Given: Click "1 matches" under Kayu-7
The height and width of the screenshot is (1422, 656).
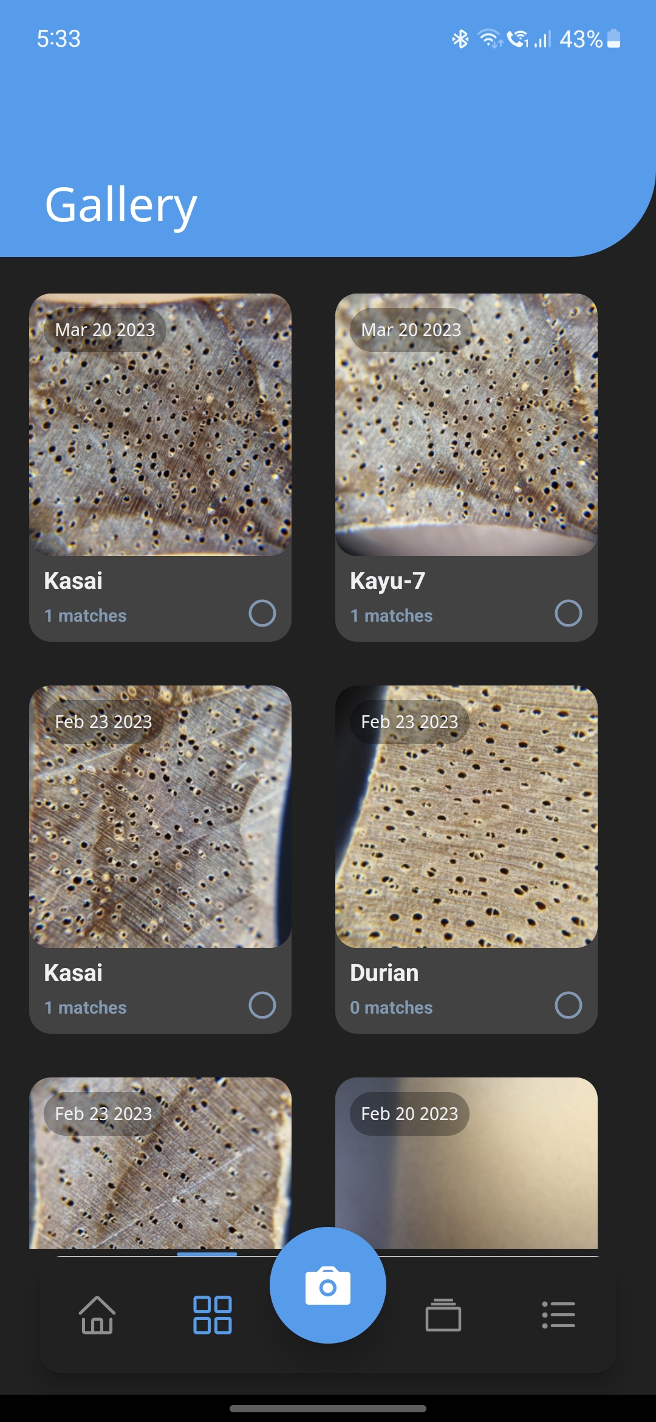Looking at the screenshot, I should click(391, 616).
